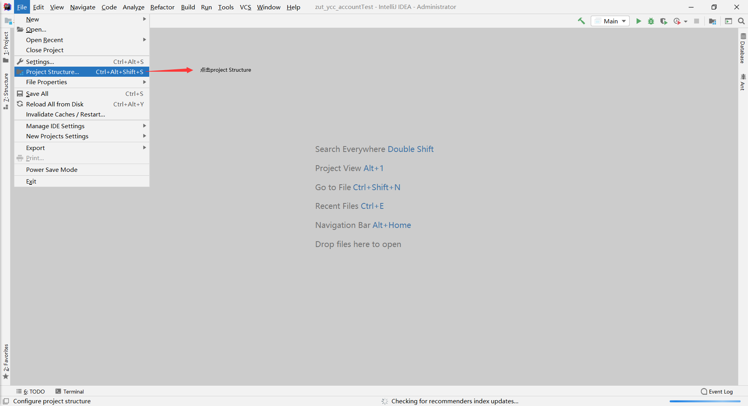
Task: Expand the Open Recent submenu
Action: tap(82, 40)
